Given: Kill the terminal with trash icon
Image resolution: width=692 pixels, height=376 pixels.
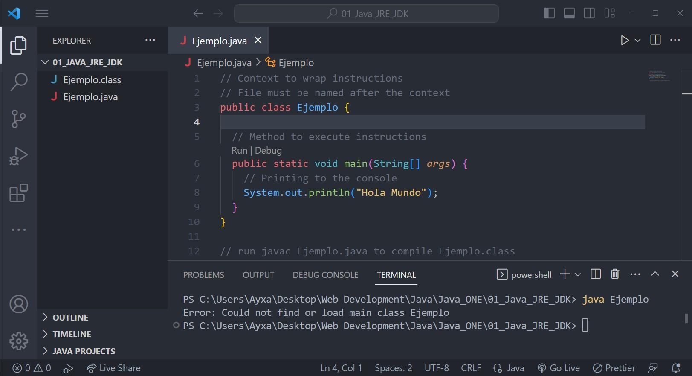Looking at the screenshot, I should [615, 274].
